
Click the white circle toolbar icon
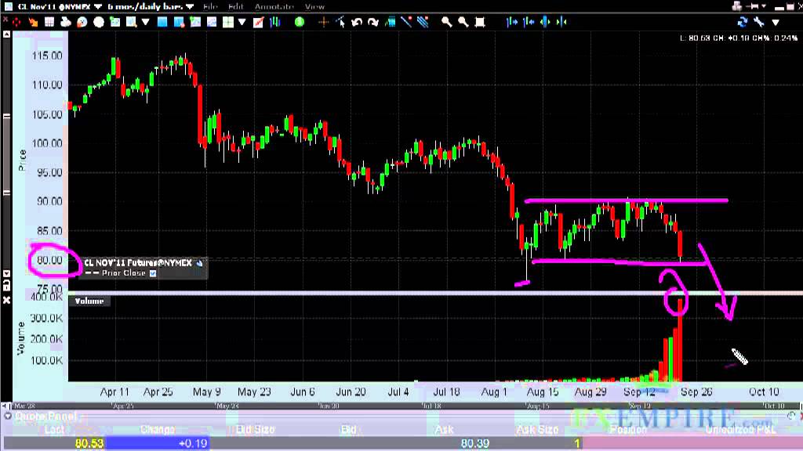[99, 22]
